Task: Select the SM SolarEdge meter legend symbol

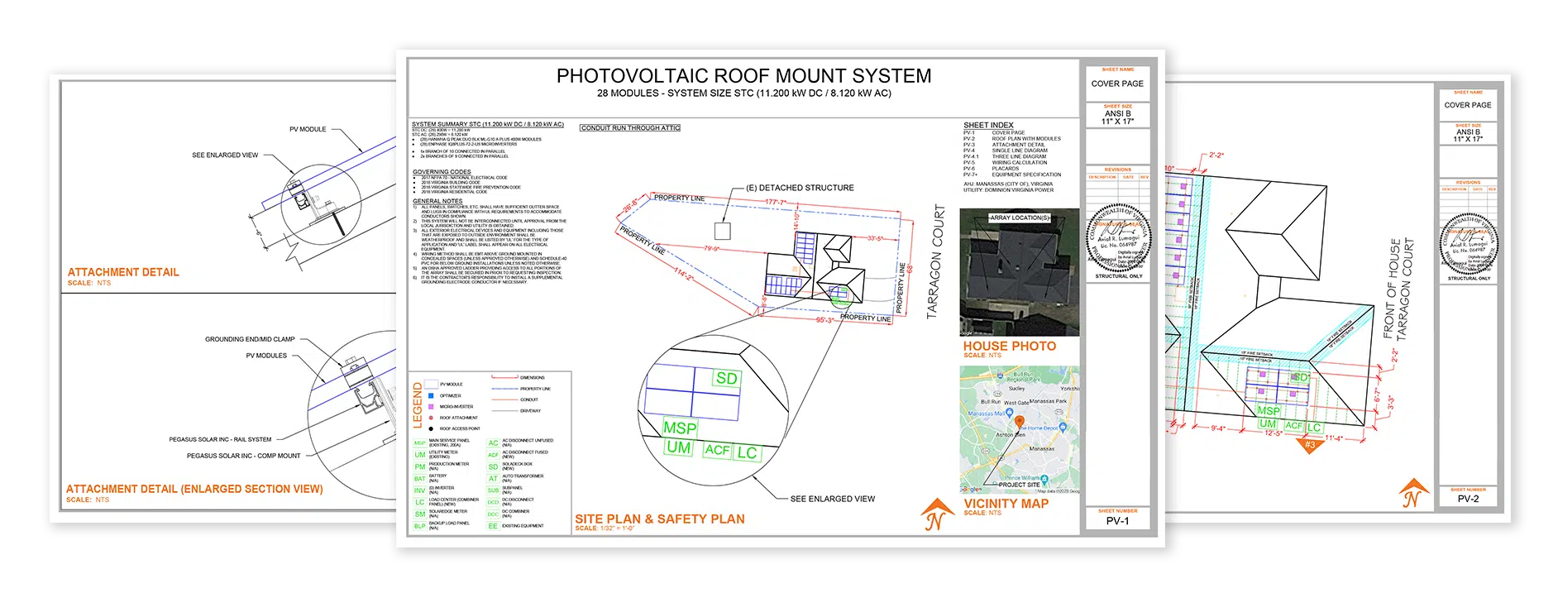Action: pyautogui.click(x=419, y=514)
